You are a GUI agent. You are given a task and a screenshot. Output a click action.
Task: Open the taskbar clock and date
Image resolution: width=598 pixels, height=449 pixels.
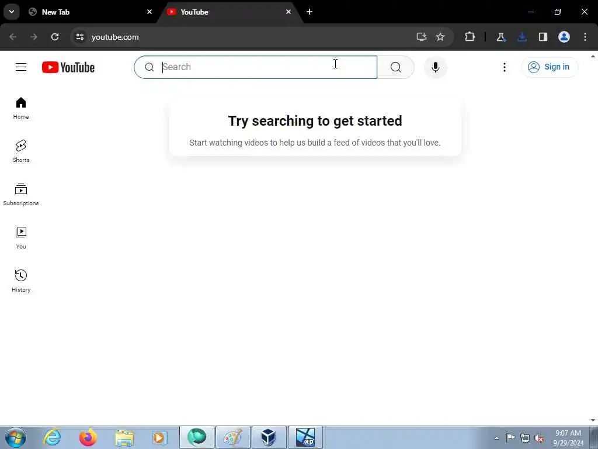pos(568,438)
